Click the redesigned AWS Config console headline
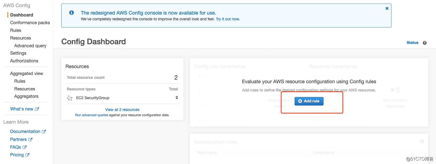The image size is (436, 164). [x=148, y=13]
